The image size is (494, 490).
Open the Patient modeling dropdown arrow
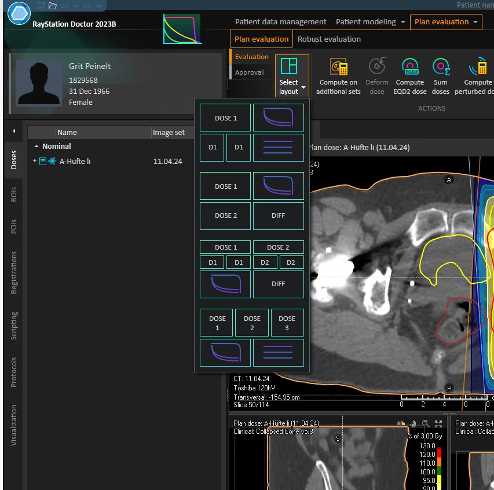[x=403, y=22]
